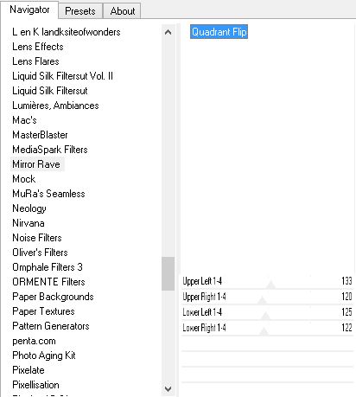This screenshot has height=397, width=356.
Task: Choose Pattern Generators category
Action: 51,326
